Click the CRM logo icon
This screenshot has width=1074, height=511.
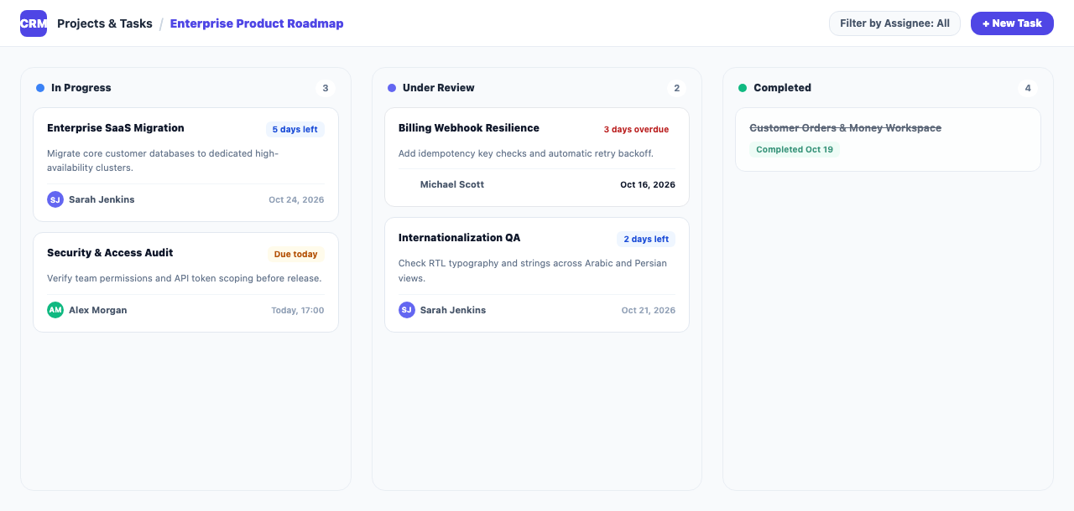(34, 23)
